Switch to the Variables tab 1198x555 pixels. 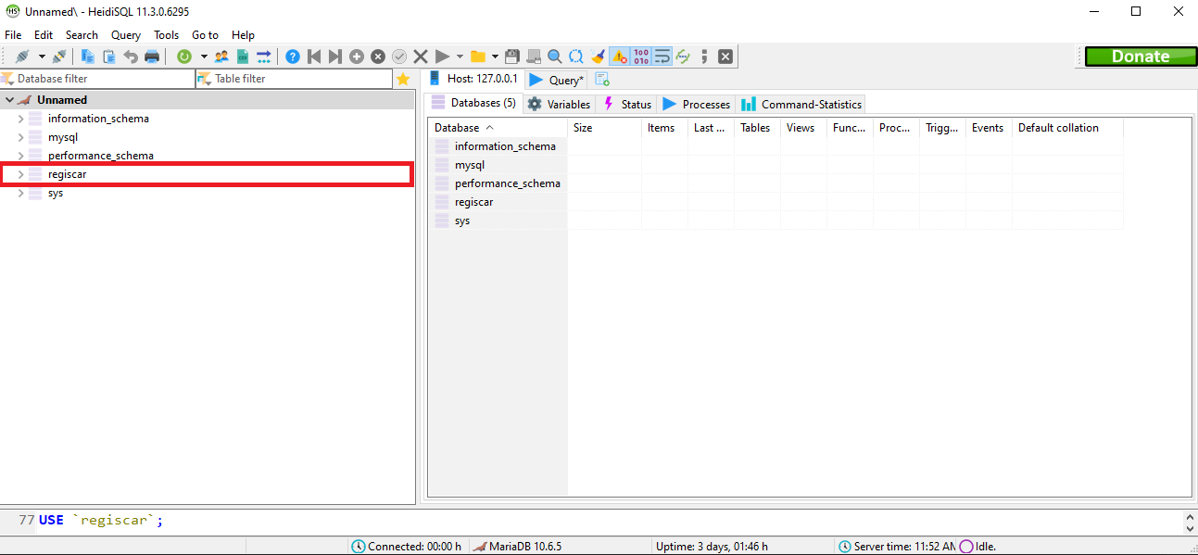point(559,104)
